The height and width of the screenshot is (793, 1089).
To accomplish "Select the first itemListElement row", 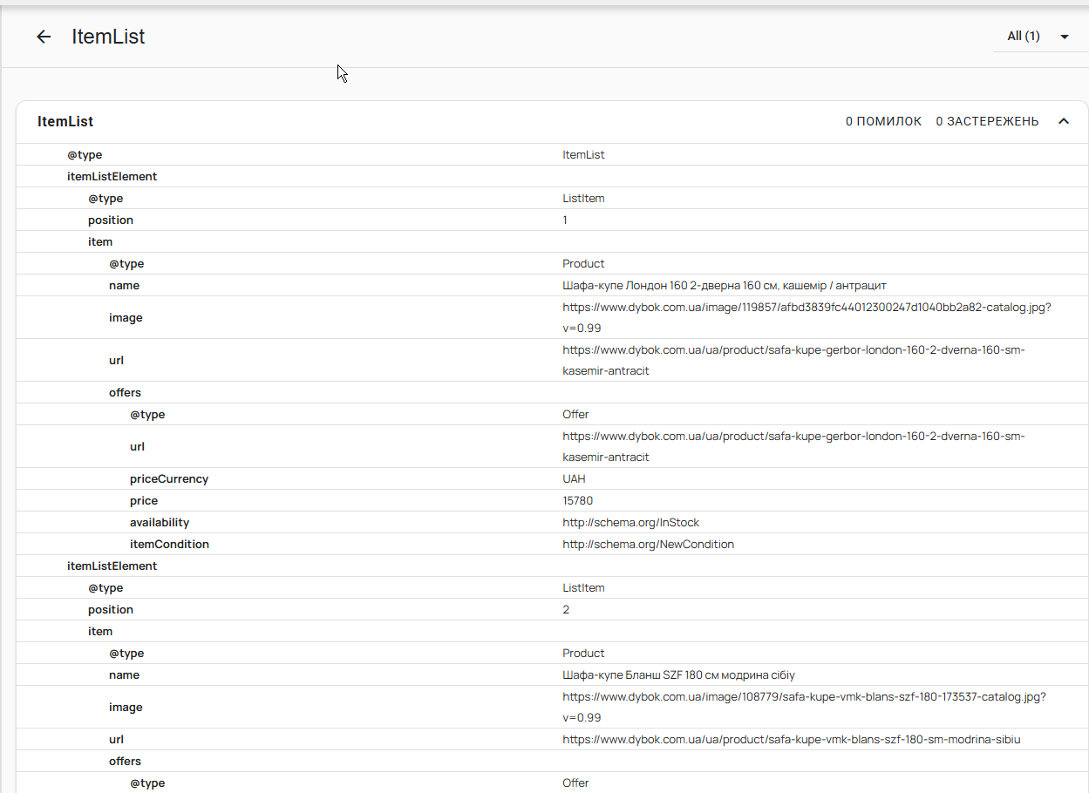I will click(552, 177).
